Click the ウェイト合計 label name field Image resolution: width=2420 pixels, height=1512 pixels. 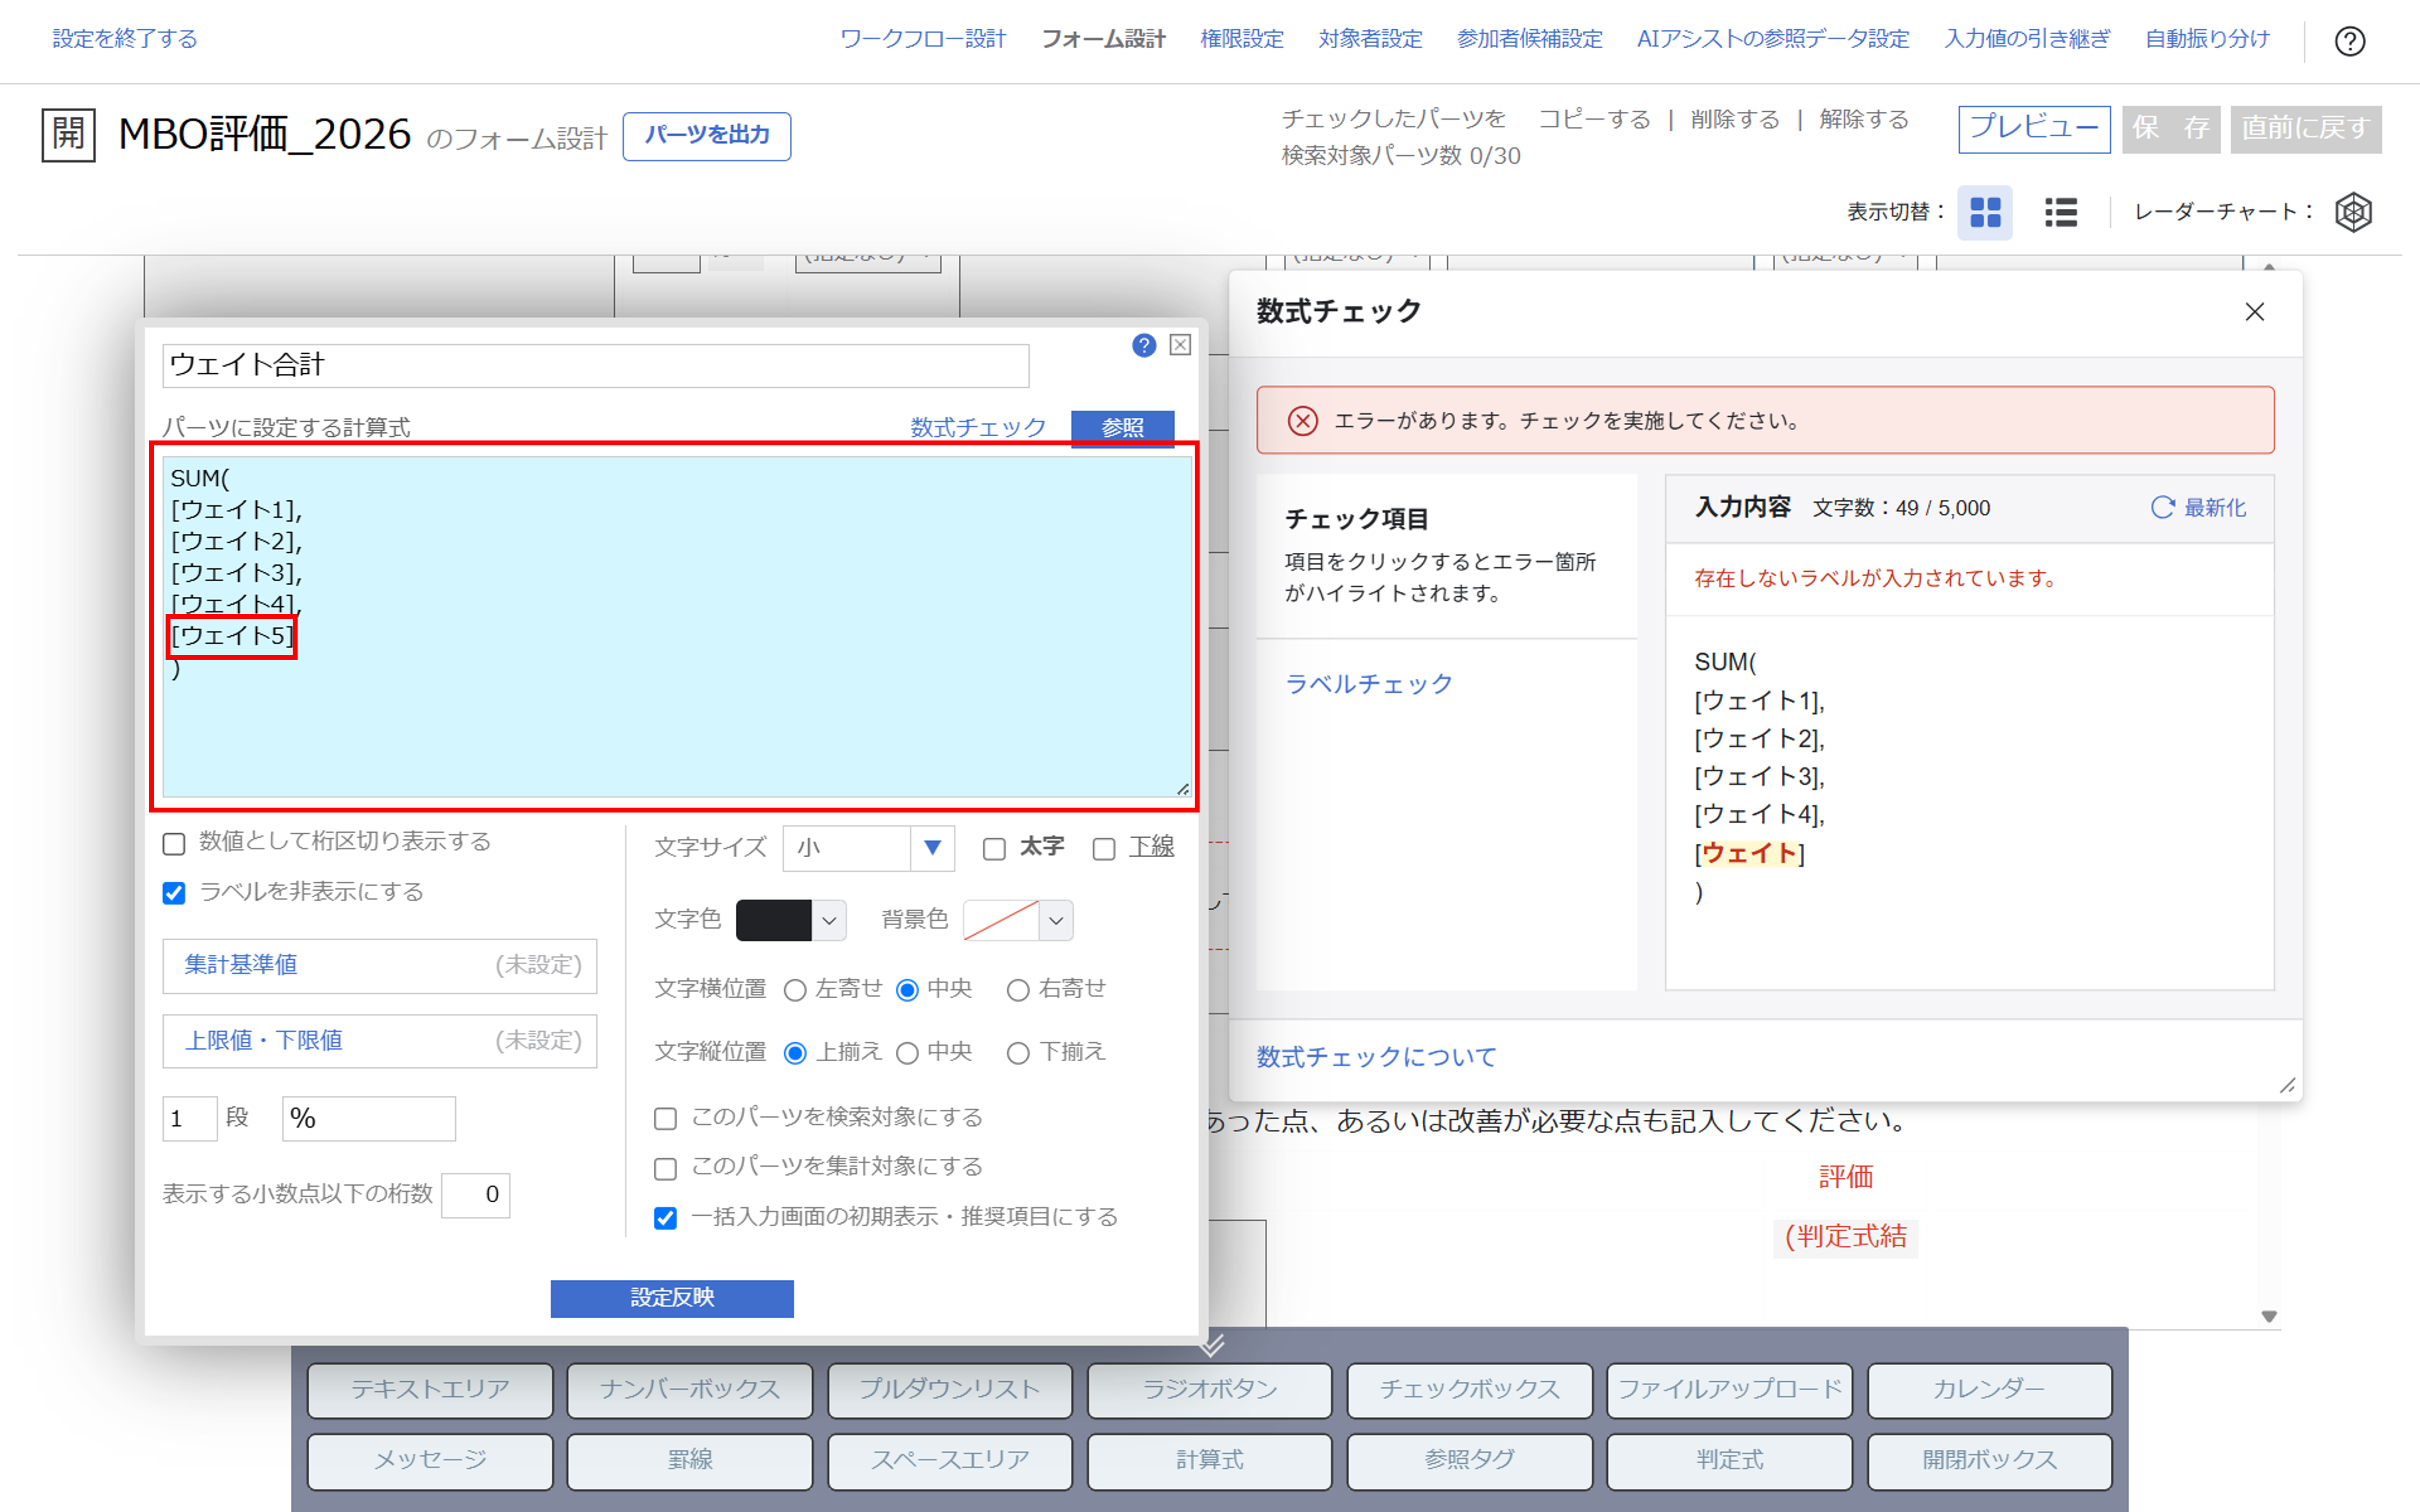point(596,365)
